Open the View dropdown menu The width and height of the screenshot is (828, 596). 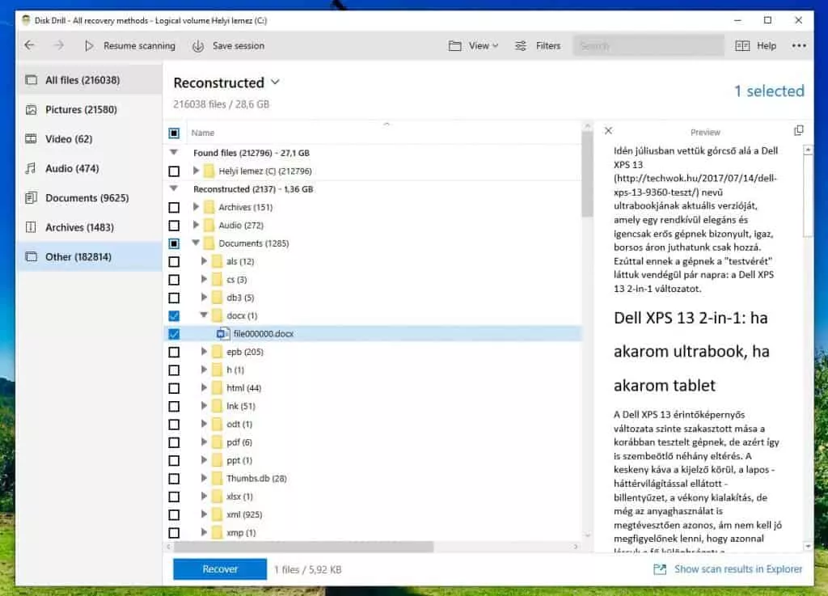click(x=474, y=46)
